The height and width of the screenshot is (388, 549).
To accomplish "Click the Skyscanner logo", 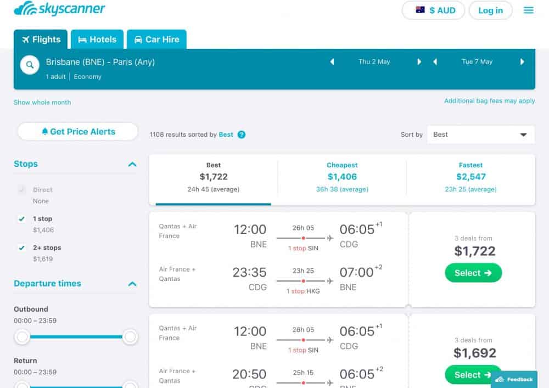I will pos(59,8).
